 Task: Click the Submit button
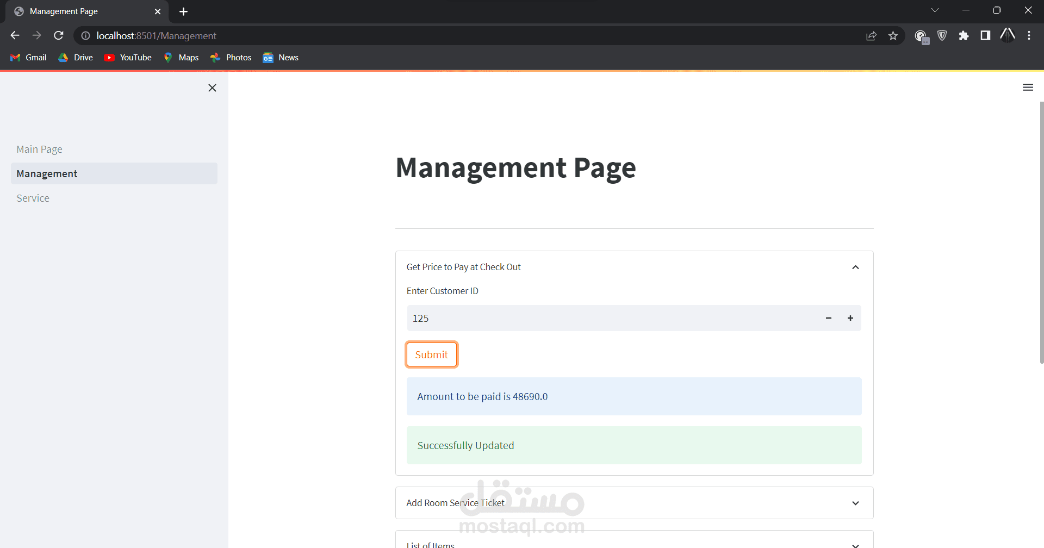point(432,354)
